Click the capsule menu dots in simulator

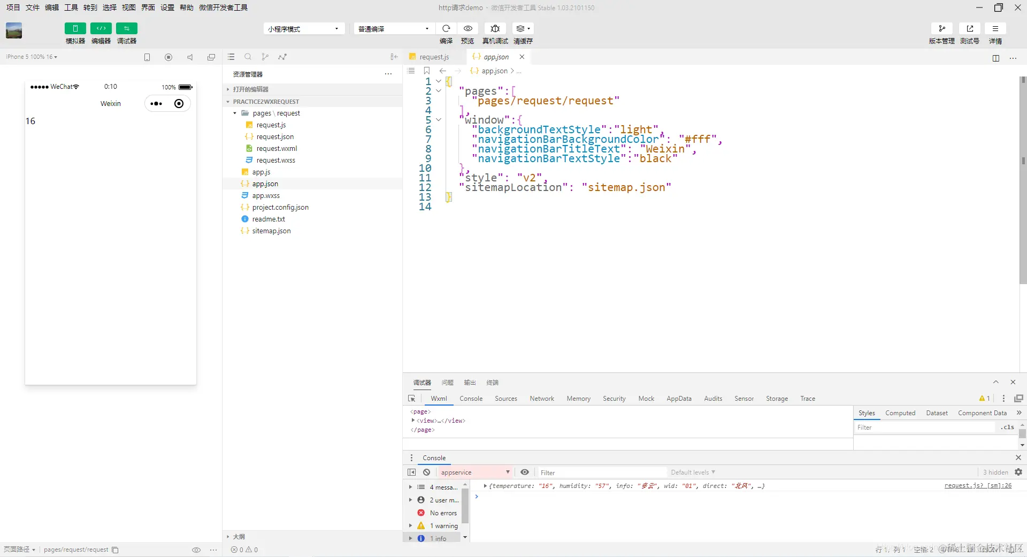156,104
